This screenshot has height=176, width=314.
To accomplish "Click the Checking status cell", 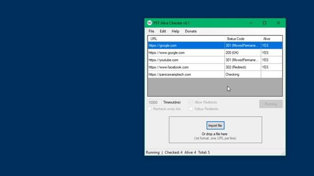I will tap(242, 74).
